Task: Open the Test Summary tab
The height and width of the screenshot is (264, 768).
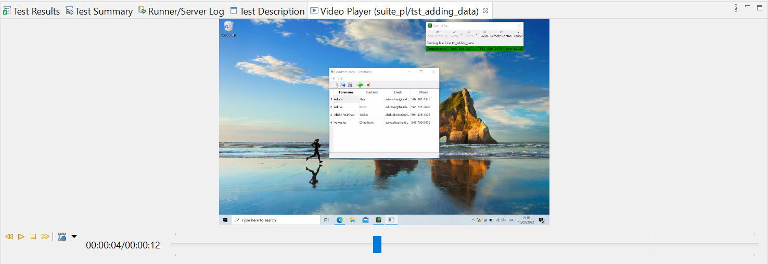Action: click(x=104, y=11)
